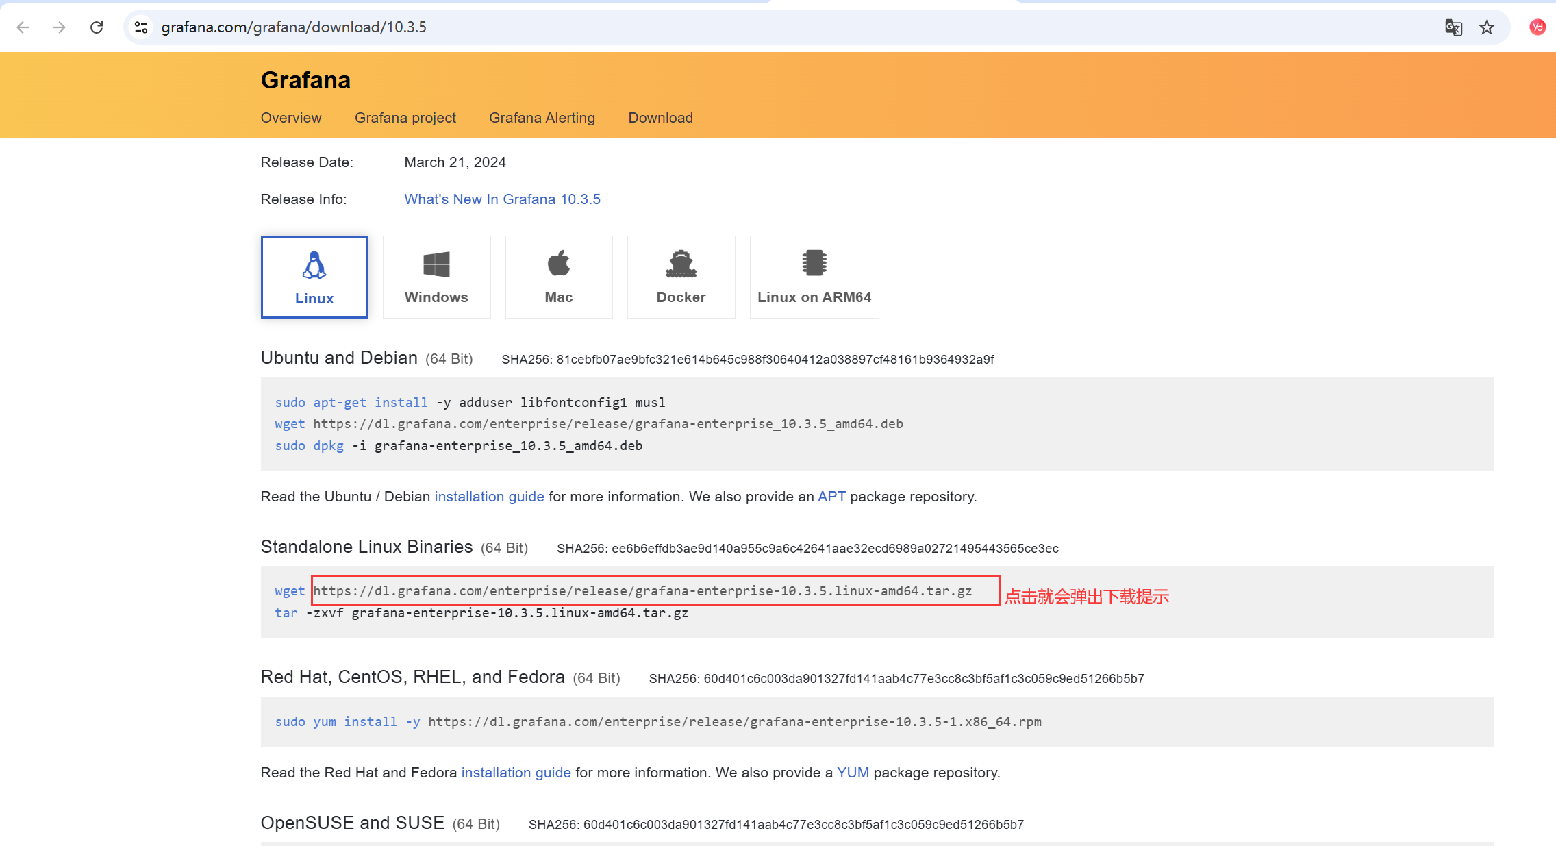The height and width of the screenshot is (846, 1556).
Task: Select the Linux penguin platform tile
Action: click(314, 277)
